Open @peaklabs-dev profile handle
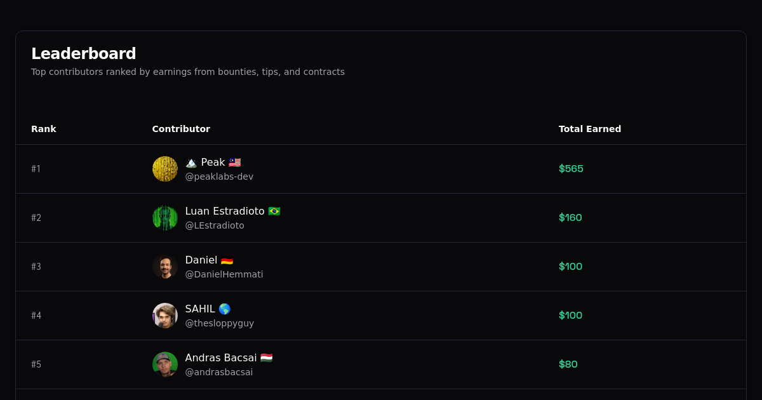The width and height of the screenshot is (762, 400). (219, 177)
